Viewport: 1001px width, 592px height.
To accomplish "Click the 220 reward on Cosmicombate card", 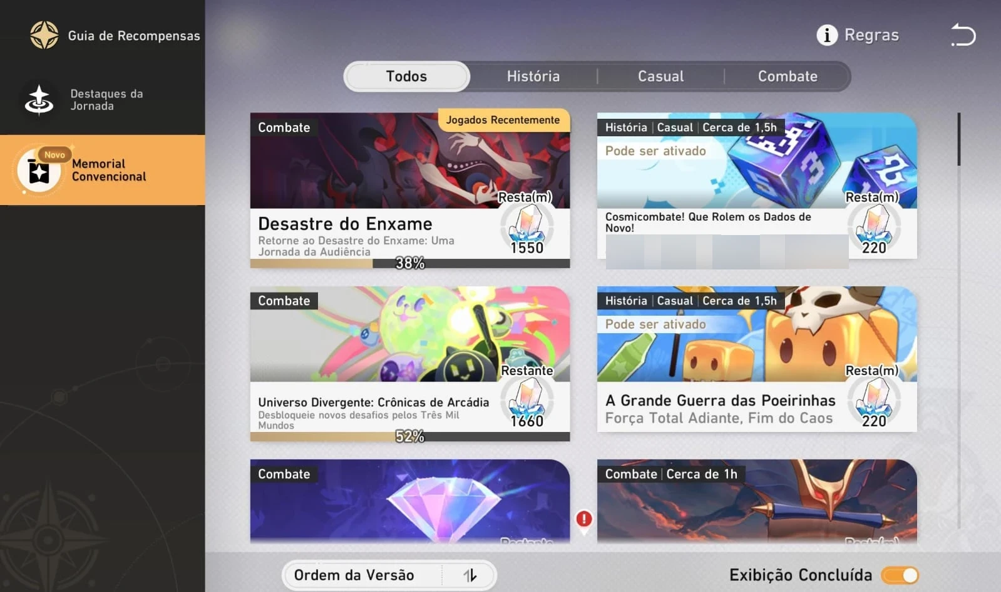I will click(x=874, y=248).
